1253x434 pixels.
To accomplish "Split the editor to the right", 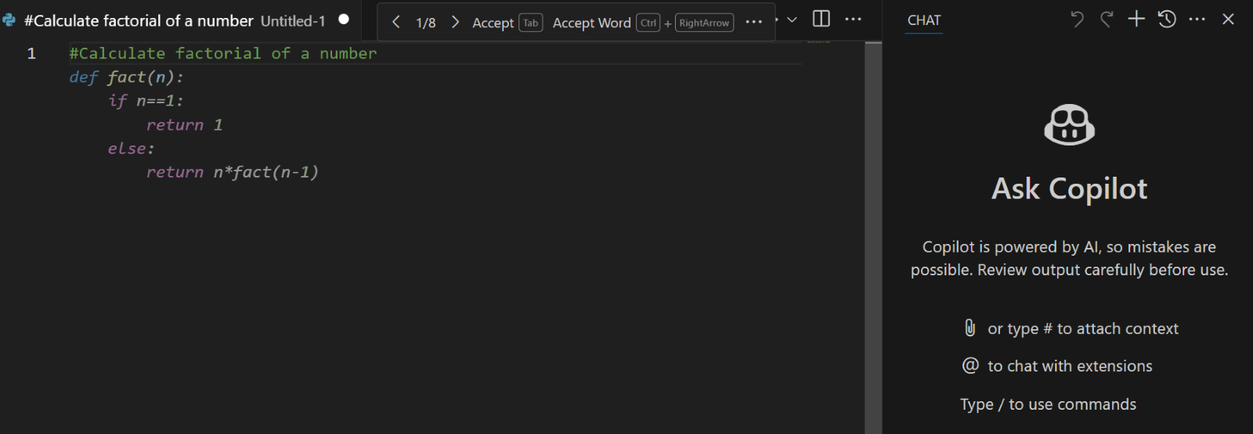I will point(821,19).
